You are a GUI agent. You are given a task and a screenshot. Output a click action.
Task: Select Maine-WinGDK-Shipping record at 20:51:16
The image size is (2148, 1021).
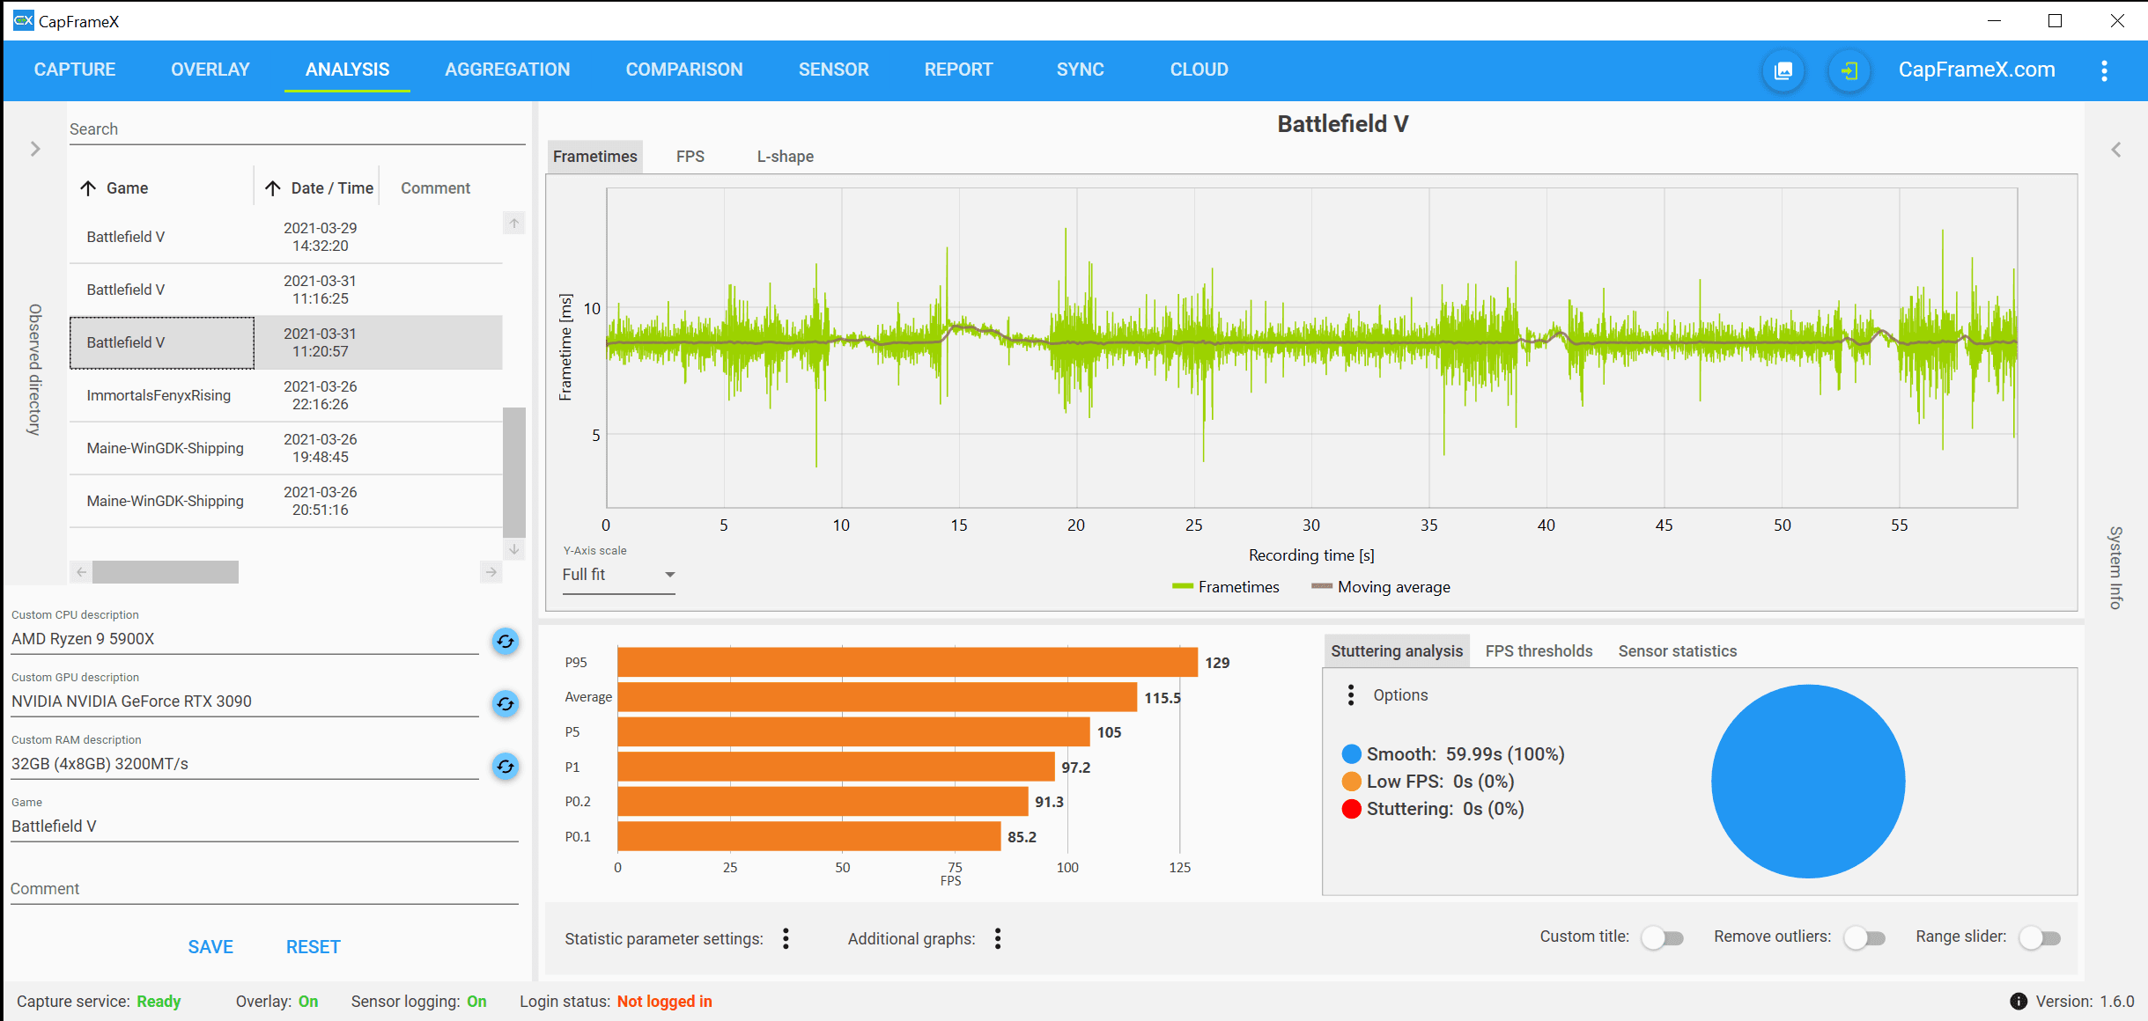click(x=286, y=501)
